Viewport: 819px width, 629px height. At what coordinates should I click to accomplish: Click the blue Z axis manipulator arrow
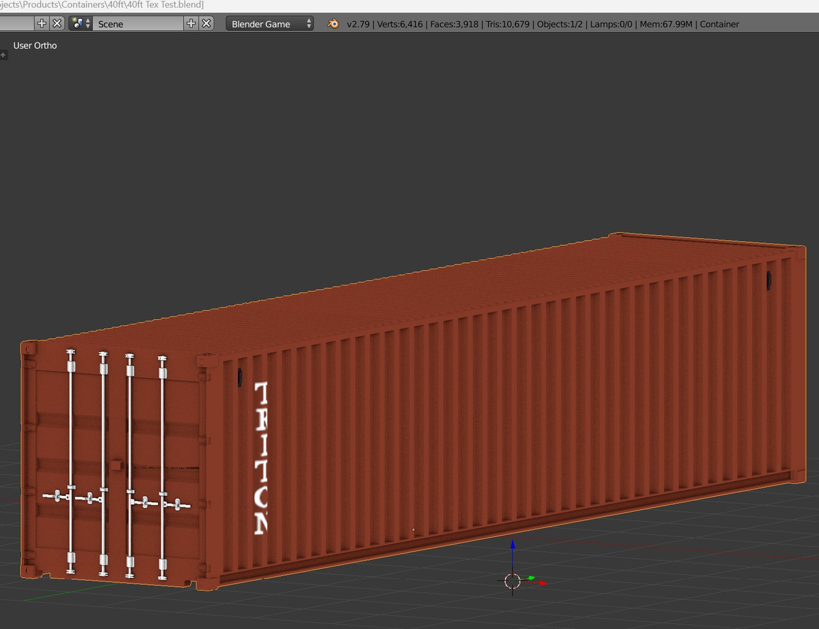(513, 545)
